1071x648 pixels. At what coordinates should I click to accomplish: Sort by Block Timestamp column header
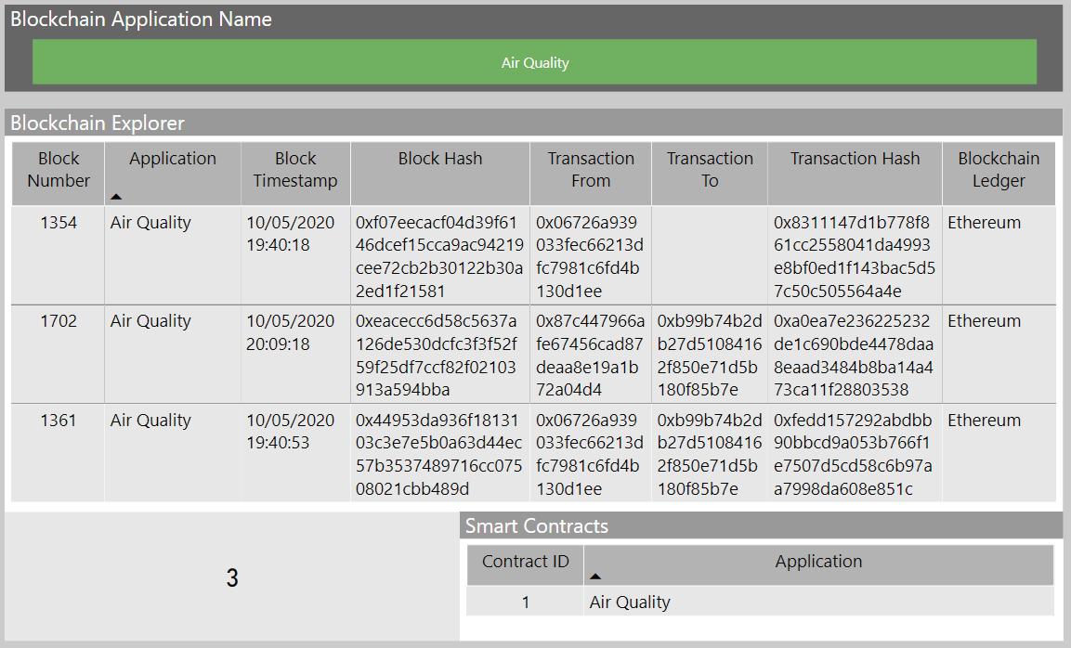coord(295,174)
